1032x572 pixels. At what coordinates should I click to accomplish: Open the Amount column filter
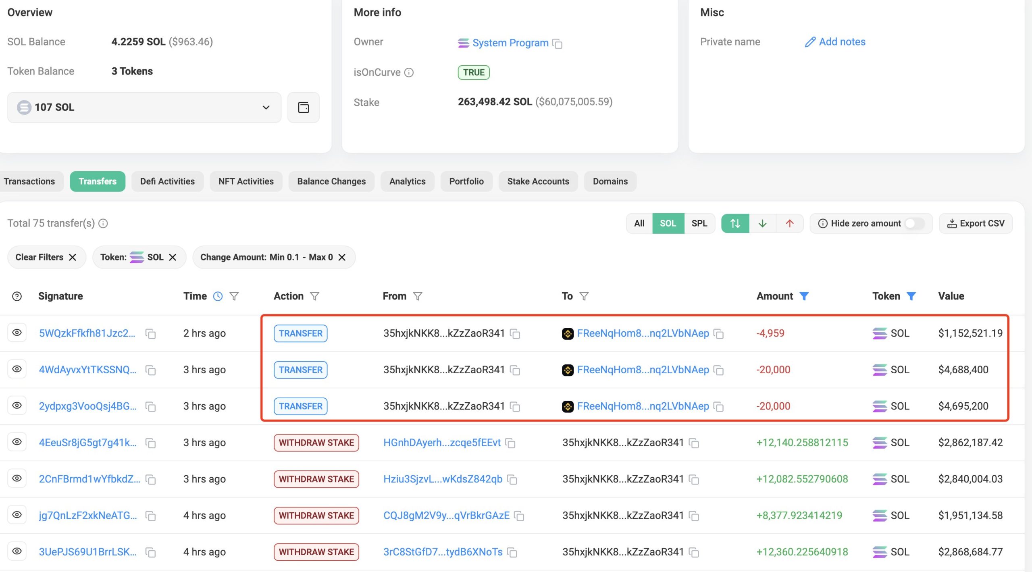coord(804,296)
